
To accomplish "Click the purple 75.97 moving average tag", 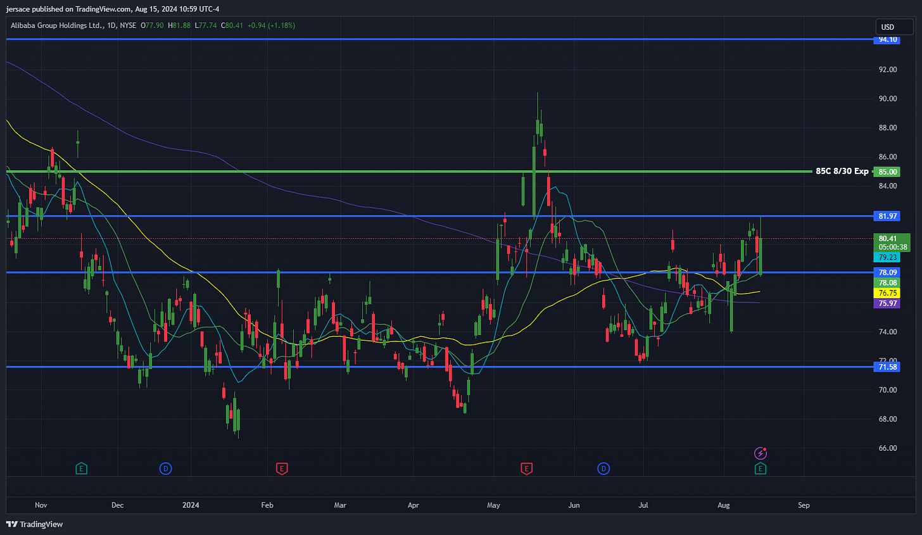I will 888,303.
